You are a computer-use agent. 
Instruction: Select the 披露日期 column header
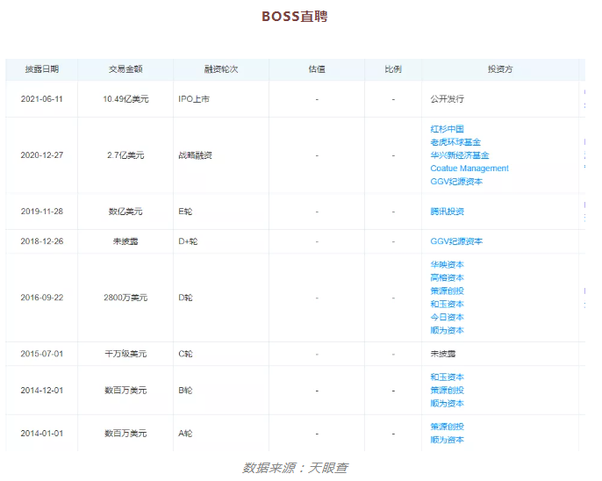[42, 69]
